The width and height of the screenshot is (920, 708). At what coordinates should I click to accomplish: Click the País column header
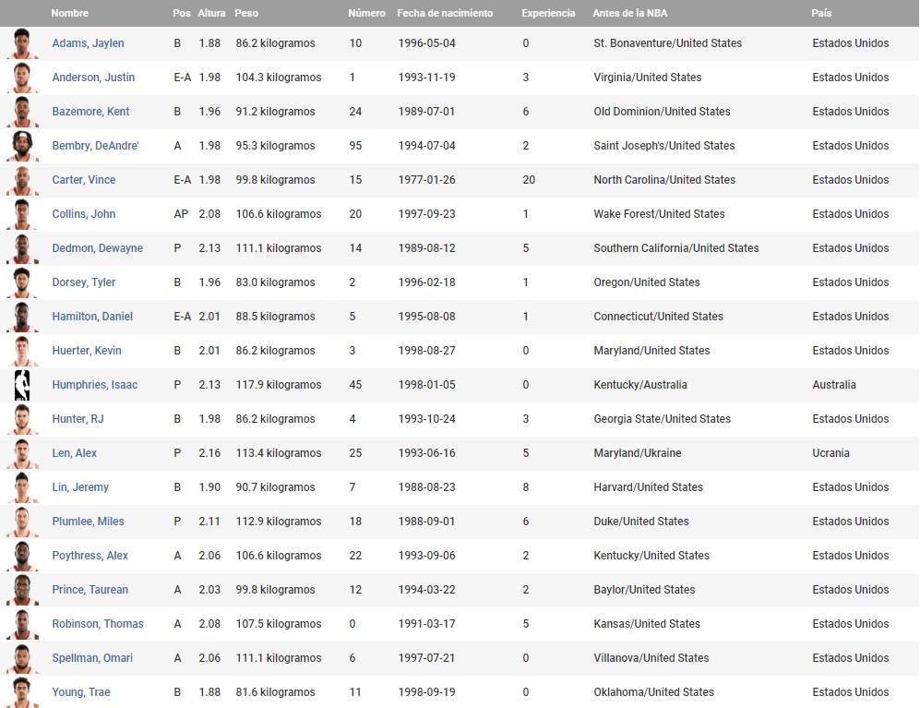point(821,13)
